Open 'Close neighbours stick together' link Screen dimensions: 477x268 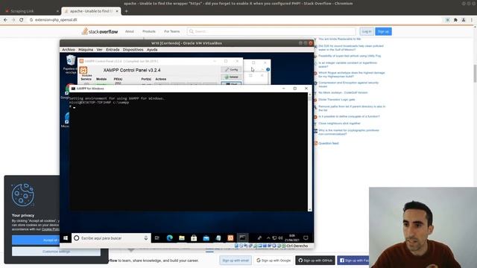pos(340,124)
